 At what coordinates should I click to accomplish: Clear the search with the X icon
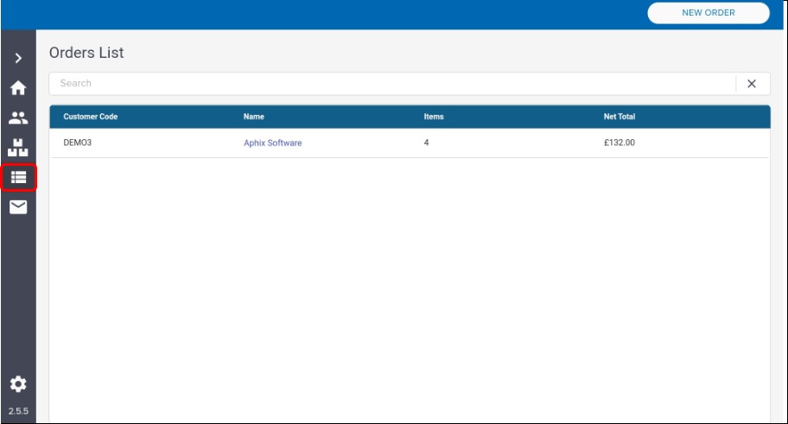(x=751, y=84)
